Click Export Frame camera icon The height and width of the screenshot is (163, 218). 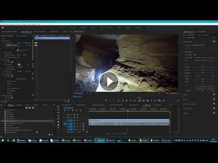tap(147, 101)
